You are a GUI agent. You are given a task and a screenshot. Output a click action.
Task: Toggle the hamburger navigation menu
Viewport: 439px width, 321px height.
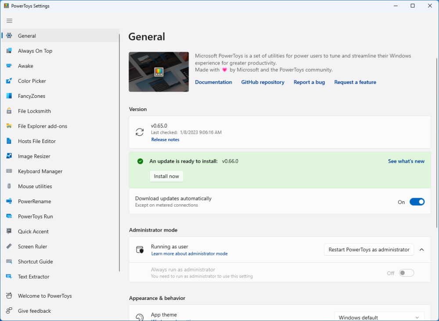pyautogui.click(x=9, y=21)
